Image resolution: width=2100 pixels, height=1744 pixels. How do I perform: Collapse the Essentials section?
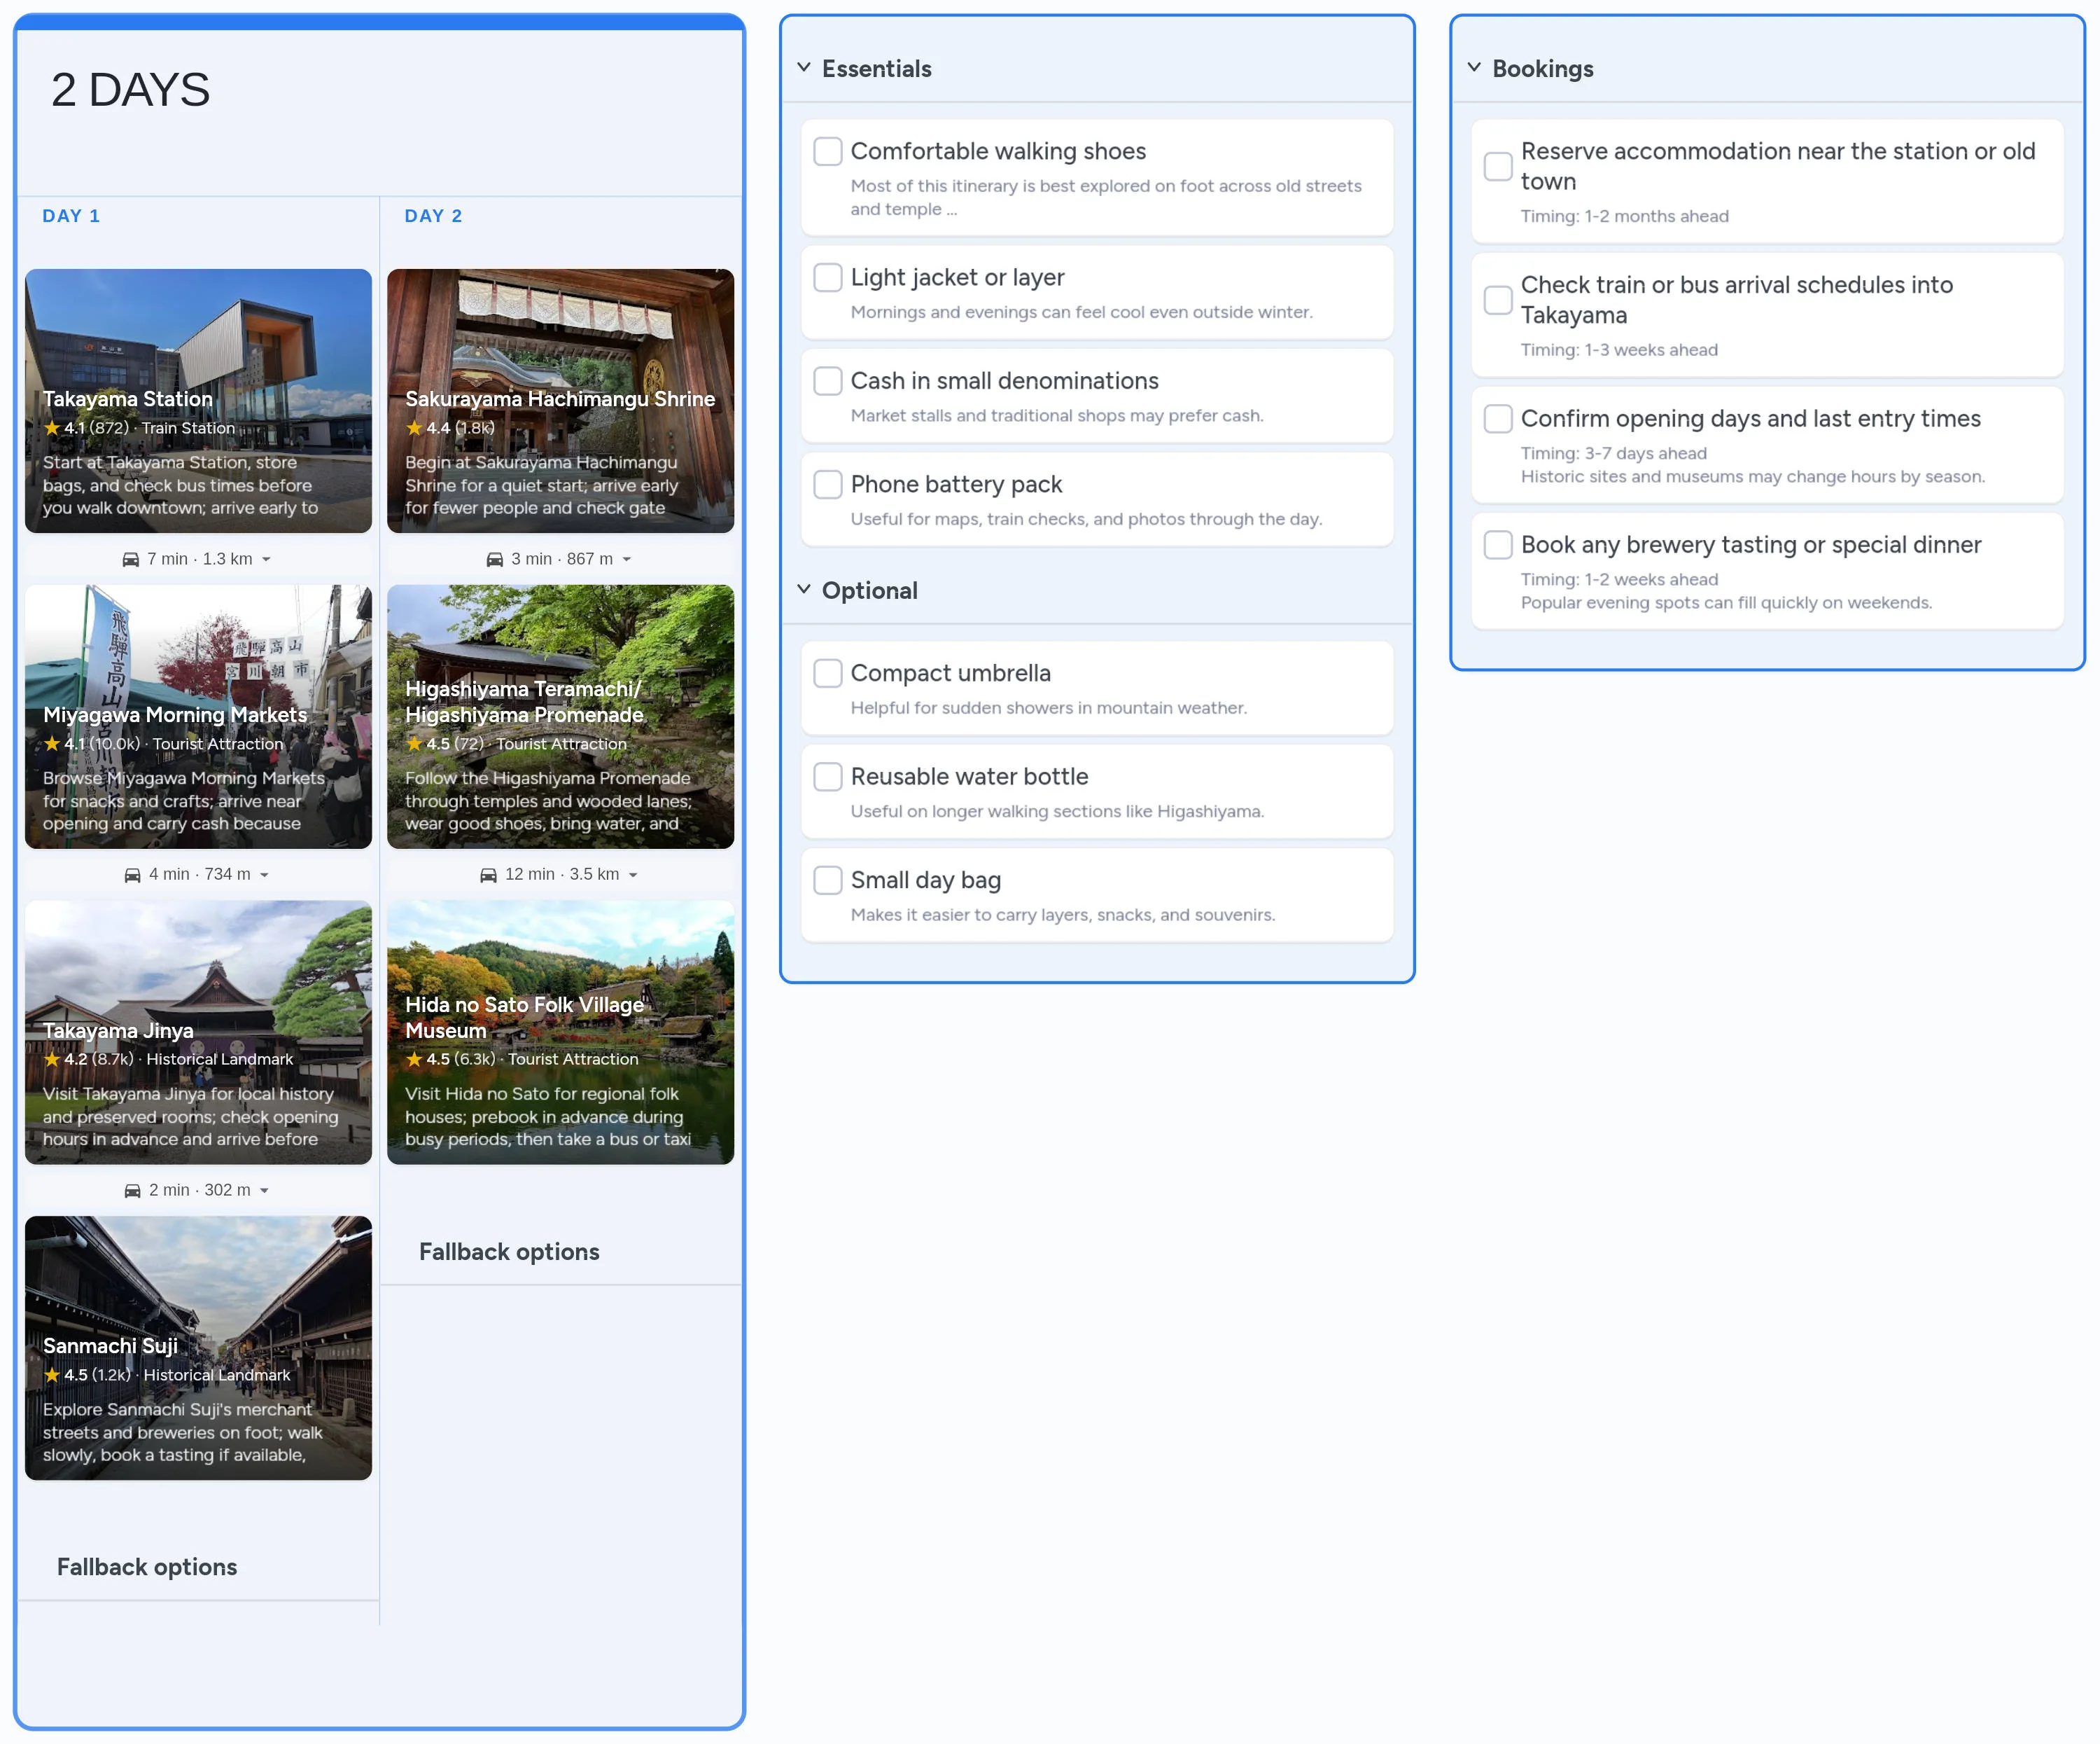tap(804, 68)
